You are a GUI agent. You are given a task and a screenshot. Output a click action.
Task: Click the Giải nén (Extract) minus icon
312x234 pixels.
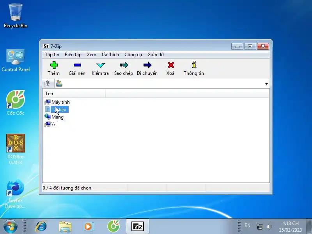(x=77, y=65)
